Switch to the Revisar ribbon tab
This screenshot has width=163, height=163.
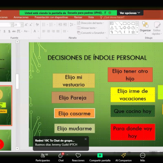(x=78, y=17)
